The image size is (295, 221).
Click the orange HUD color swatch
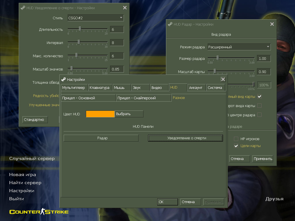100,114
